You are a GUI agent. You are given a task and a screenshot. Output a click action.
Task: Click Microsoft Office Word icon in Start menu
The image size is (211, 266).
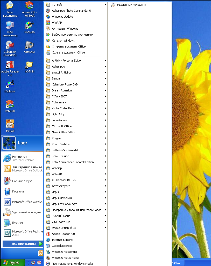pyautogui.click(x=7, y=202)
